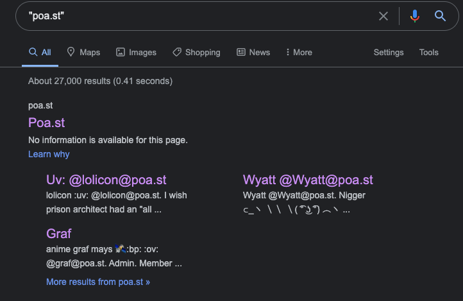The image size is (463, 301).
Task: Expand the More search categories menu
Action: coord(299,52)
